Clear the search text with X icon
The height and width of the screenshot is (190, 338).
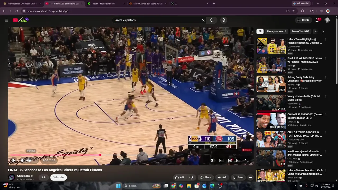pos(203,20)
